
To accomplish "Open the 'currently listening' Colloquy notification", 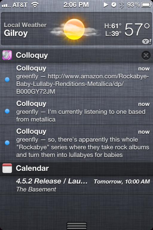I will (76, 111).
